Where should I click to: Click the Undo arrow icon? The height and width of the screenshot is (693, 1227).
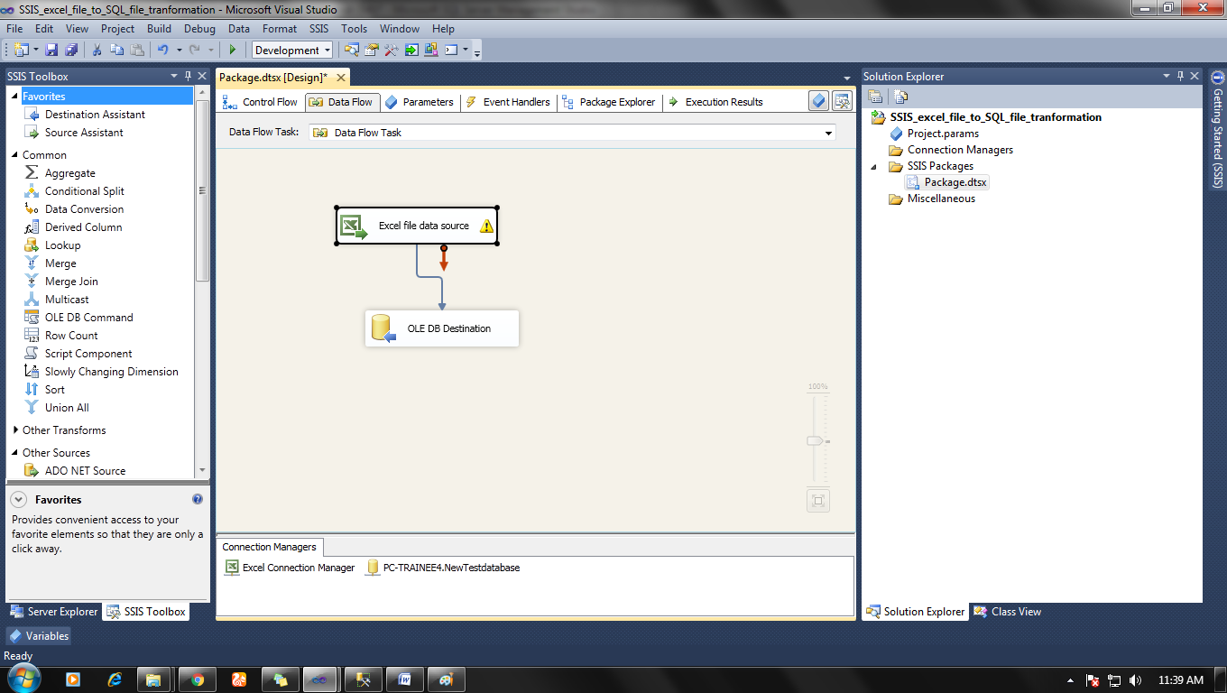pos(162,51)
